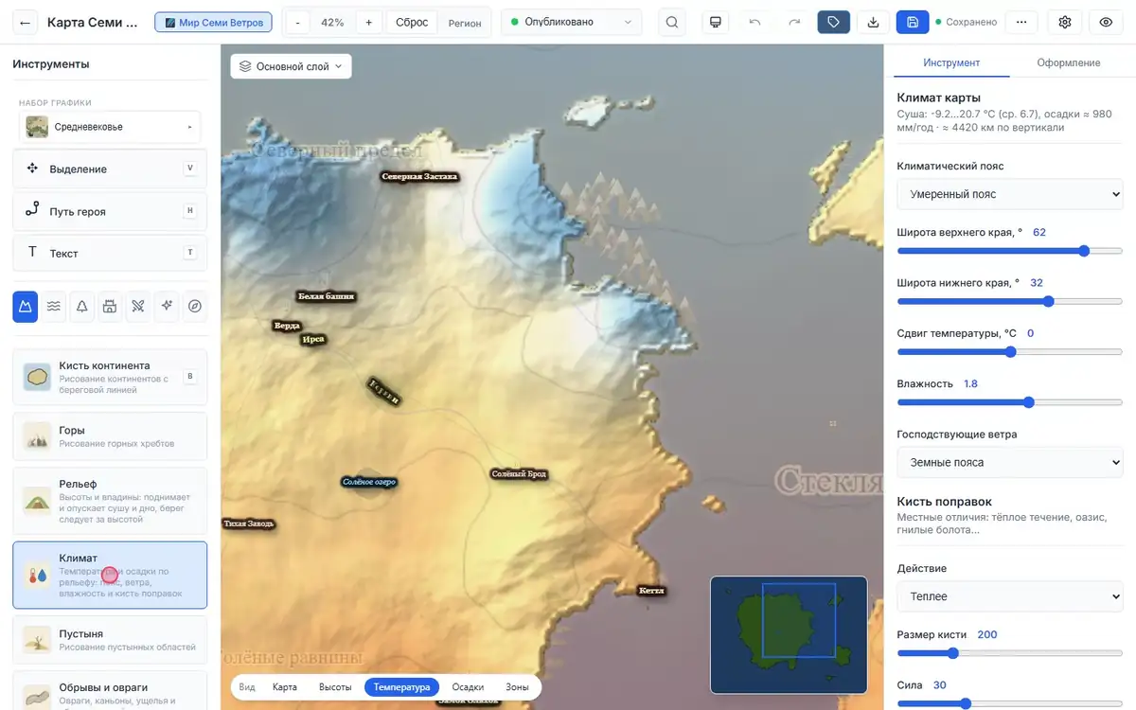The height and width of the screenshot is (710, 1136).
Task: Select the castle buildings category icon
Action: pyautogui.click(x=110, y=306)
